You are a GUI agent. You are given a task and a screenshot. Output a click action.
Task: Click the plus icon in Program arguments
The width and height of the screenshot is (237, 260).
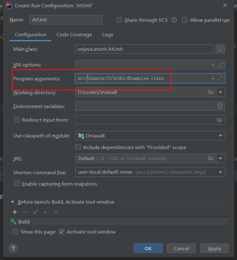coord(212,78)
